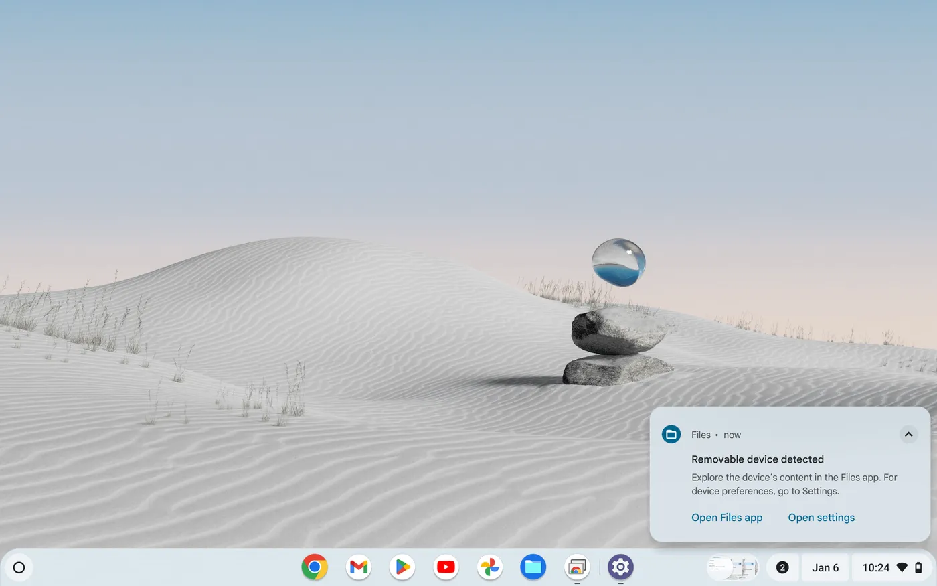Open the screenshot app next to Files

[577, 567]
